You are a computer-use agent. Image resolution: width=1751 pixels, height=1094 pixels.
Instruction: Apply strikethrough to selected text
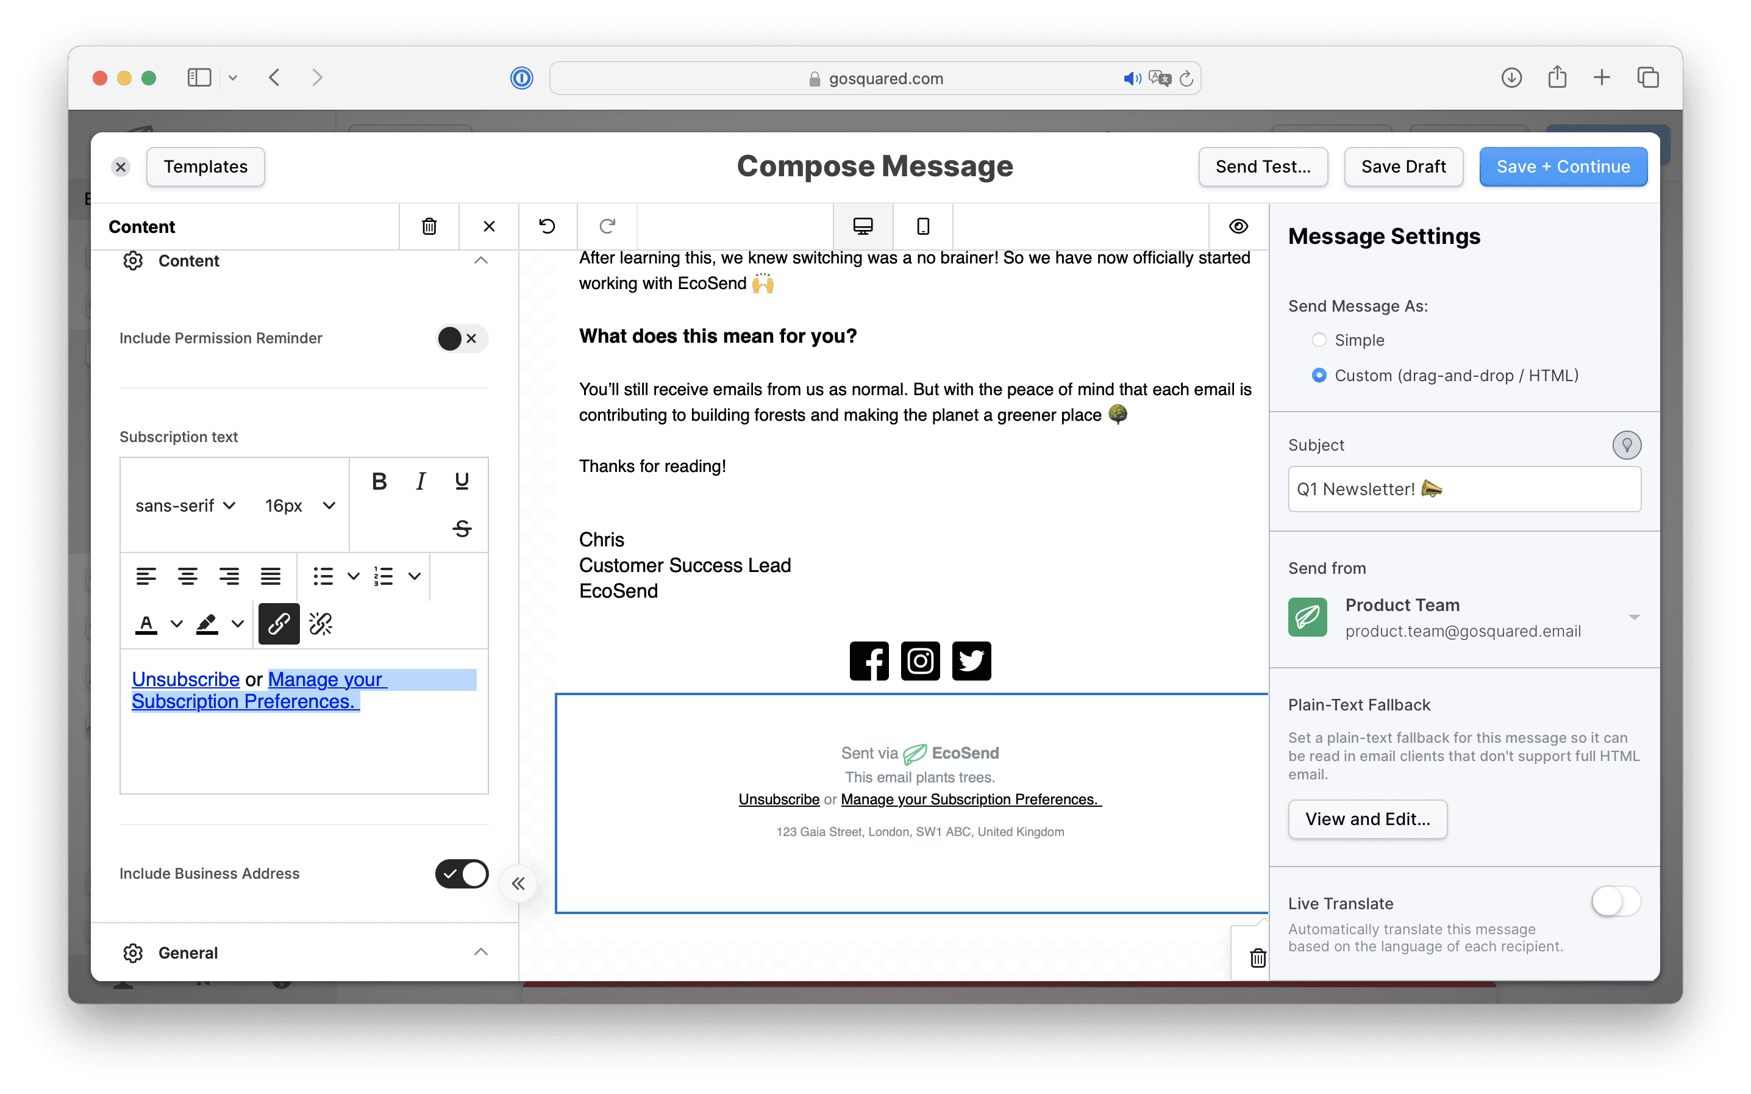(x=462, y=528)
